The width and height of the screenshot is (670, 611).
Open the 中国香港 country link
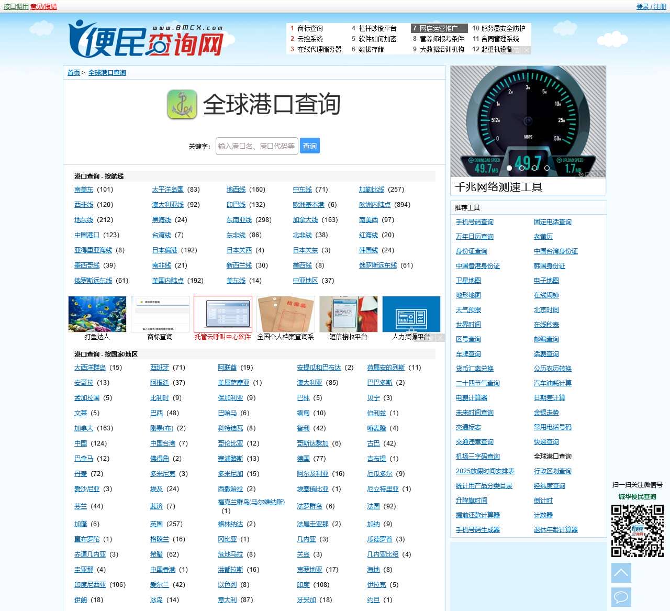(163, 570)
